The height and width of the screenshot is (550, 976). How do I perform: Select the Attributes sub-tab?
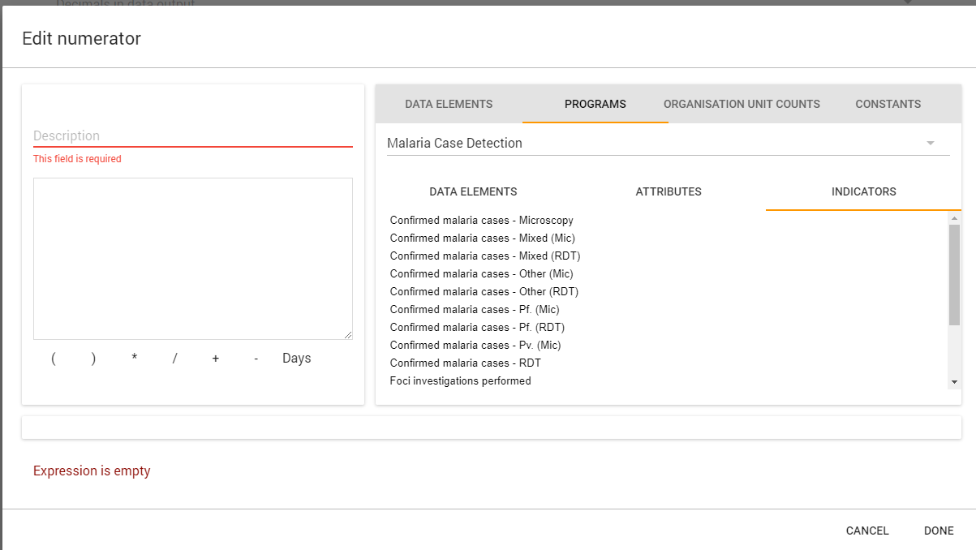pos(669,192)
